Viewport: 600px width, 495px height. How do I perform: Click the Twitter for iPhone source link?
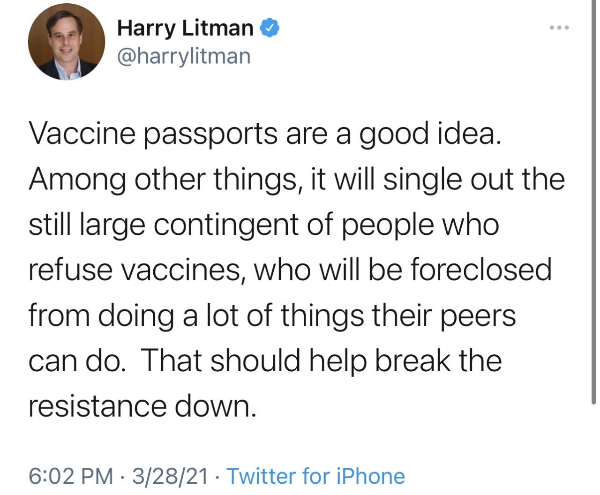[x=316, y=476]
